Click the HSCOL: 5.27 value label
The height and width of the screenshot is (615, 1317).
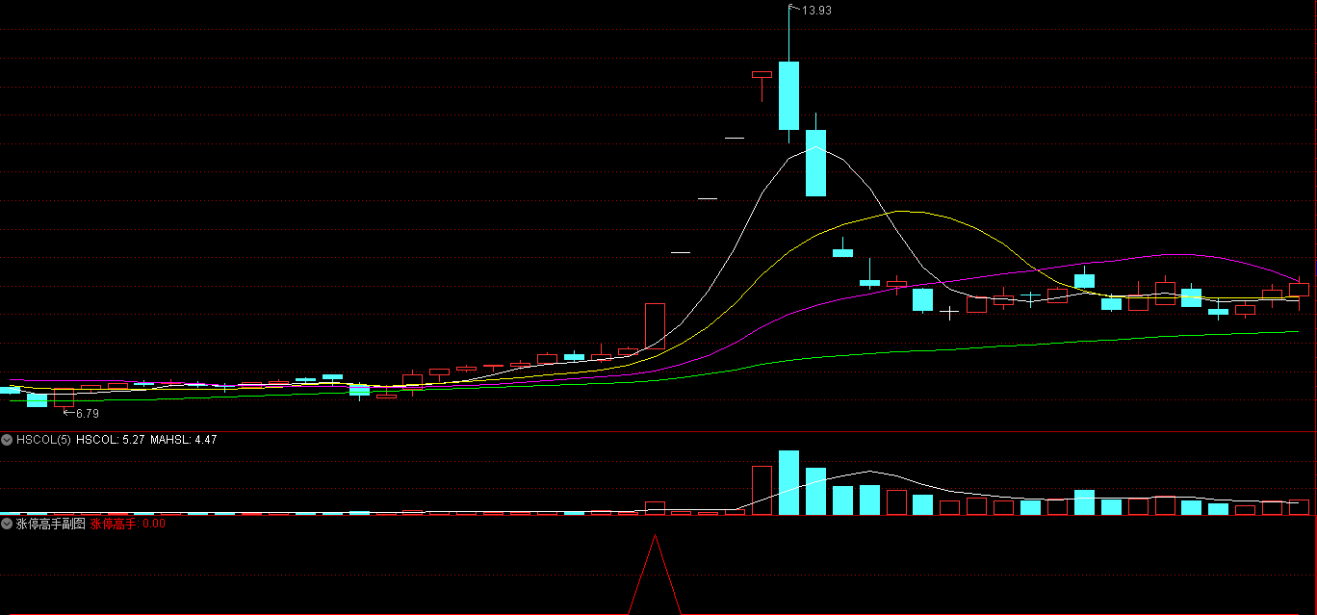[x=111, y=440]
